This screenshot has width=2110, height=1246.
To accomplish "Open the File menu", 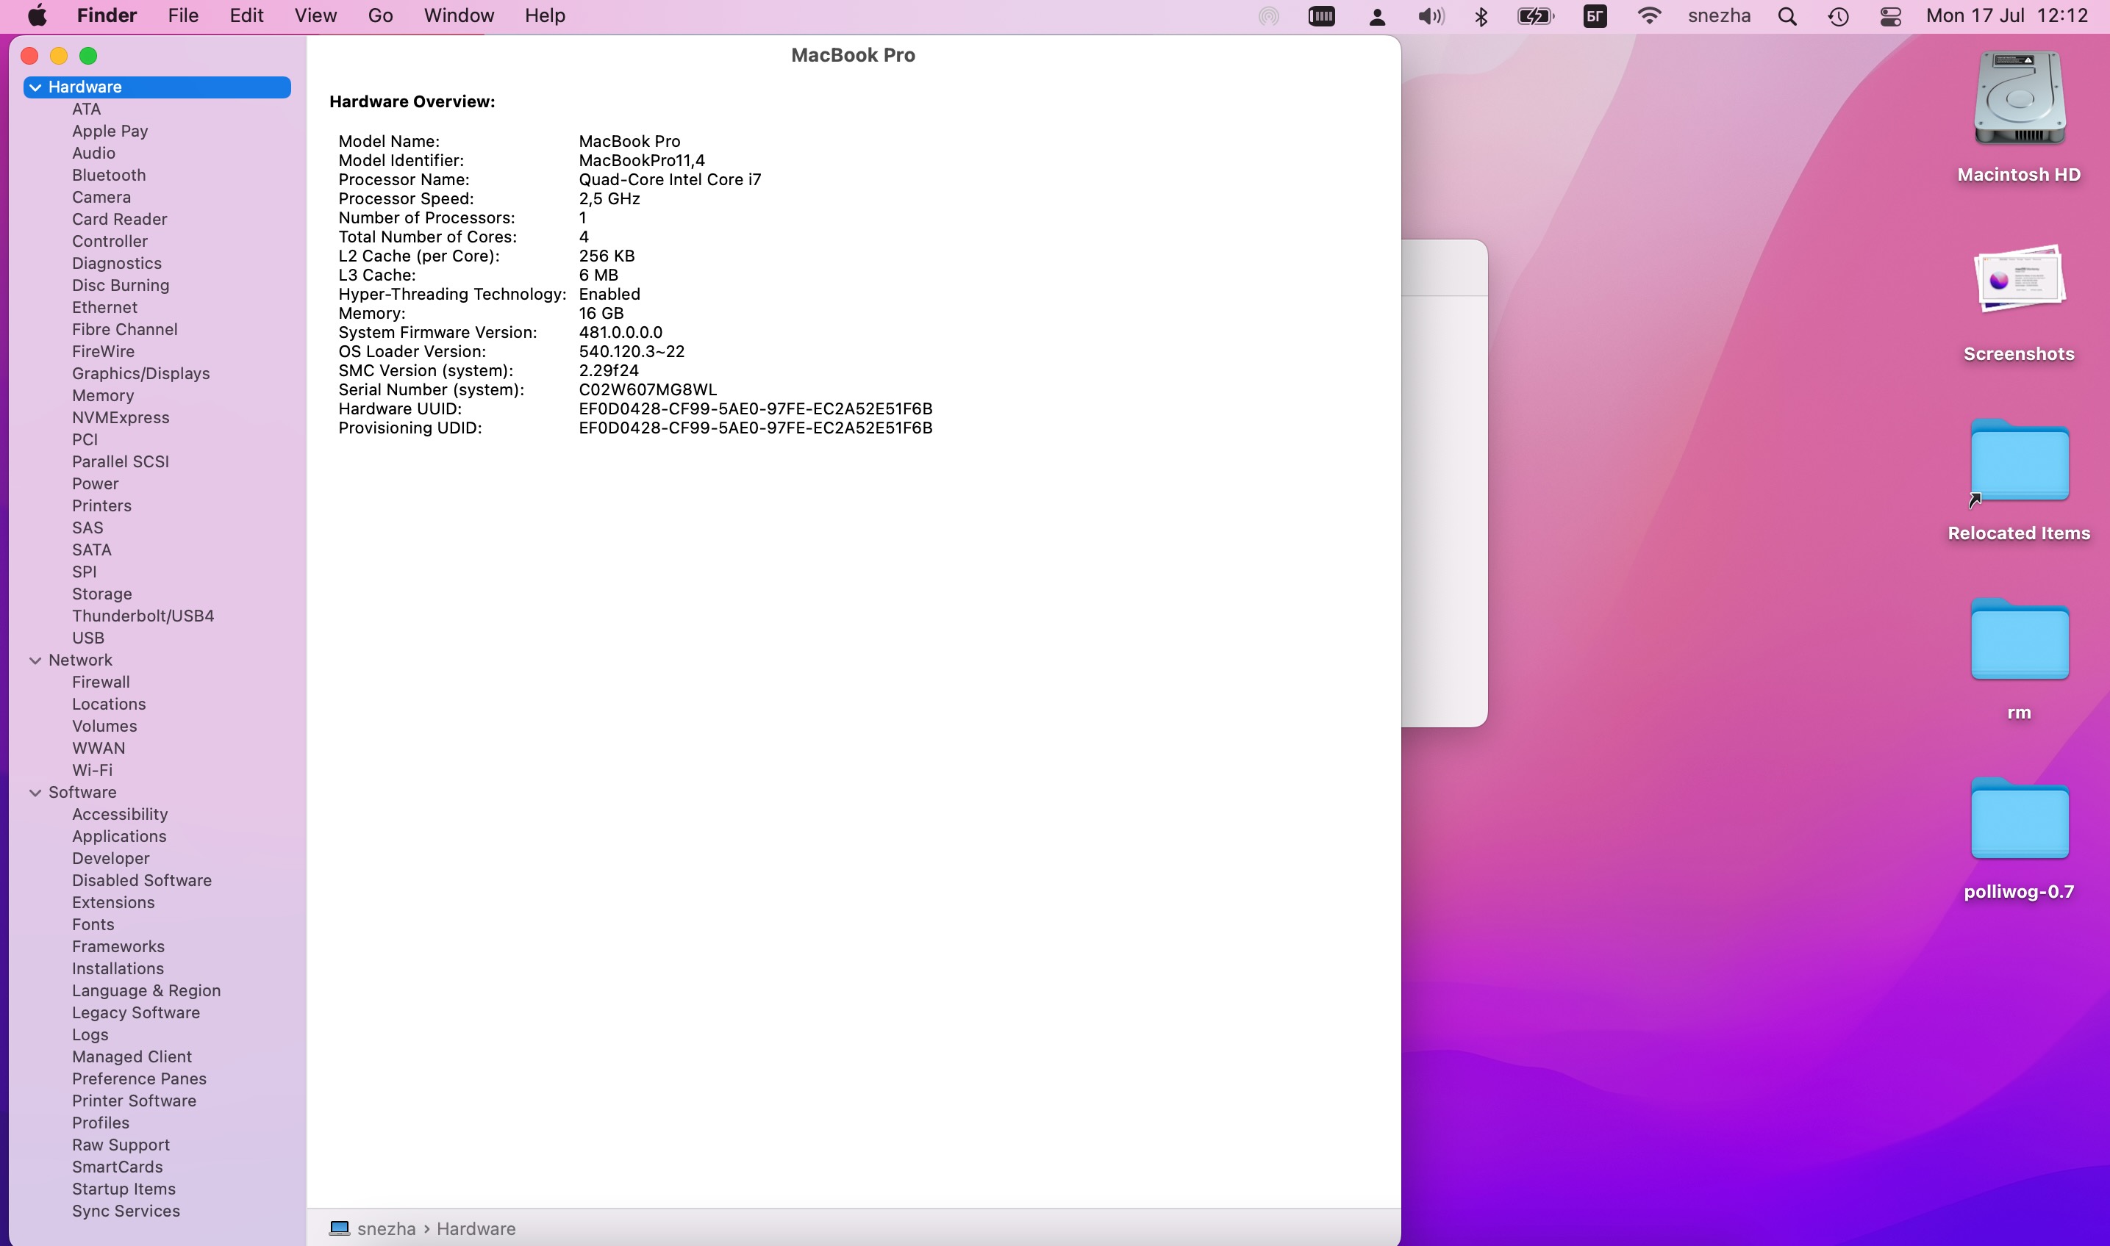I will [x=183, y=16].
